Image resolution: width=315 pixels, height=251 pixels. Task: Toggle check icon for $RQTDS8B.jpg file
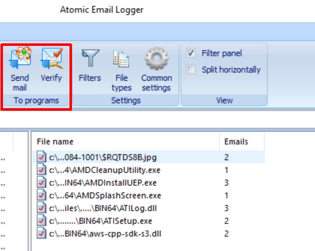[x=41, y=157]
